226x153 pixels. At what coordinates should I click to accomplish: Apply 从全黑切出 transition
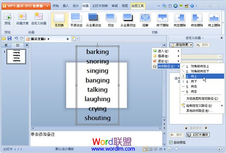[128, 20]
